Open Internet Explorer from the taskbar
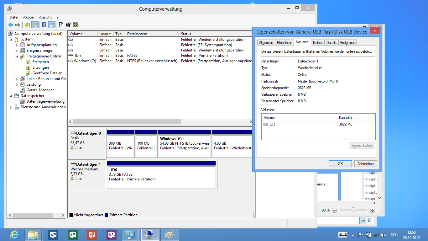This screenshot has width=428, height=241. [14, 235]
